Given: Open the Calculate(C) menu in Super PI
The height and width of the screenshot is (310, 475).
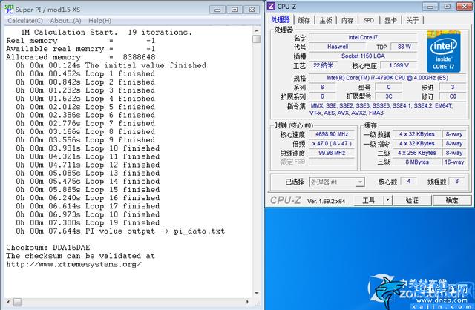Looking at the screenshot, I should pyautogui.click(x=25, y=21).
